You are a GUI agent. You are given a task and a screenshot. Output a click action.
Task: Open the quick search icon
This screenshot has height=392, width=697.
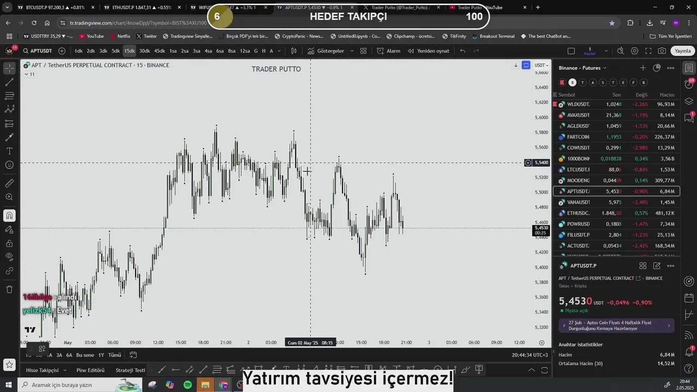pos(620,51)
